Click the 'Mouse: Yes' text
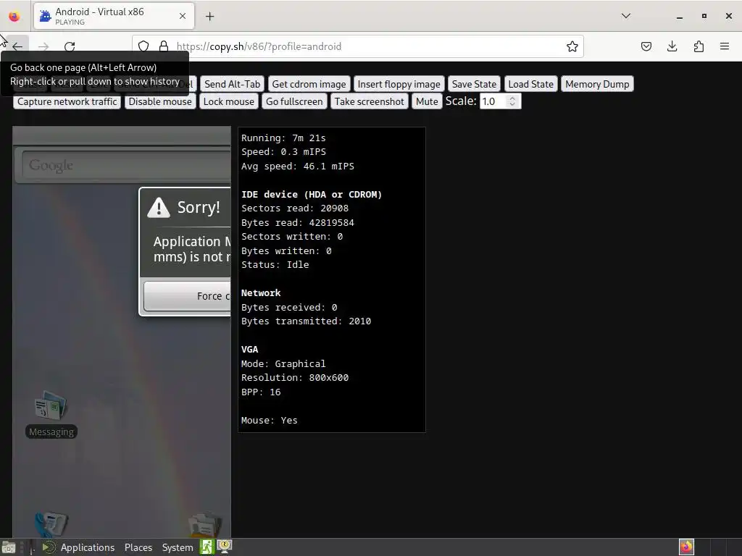Viewport: 742px width, 556px height. (x=270, y=421)
